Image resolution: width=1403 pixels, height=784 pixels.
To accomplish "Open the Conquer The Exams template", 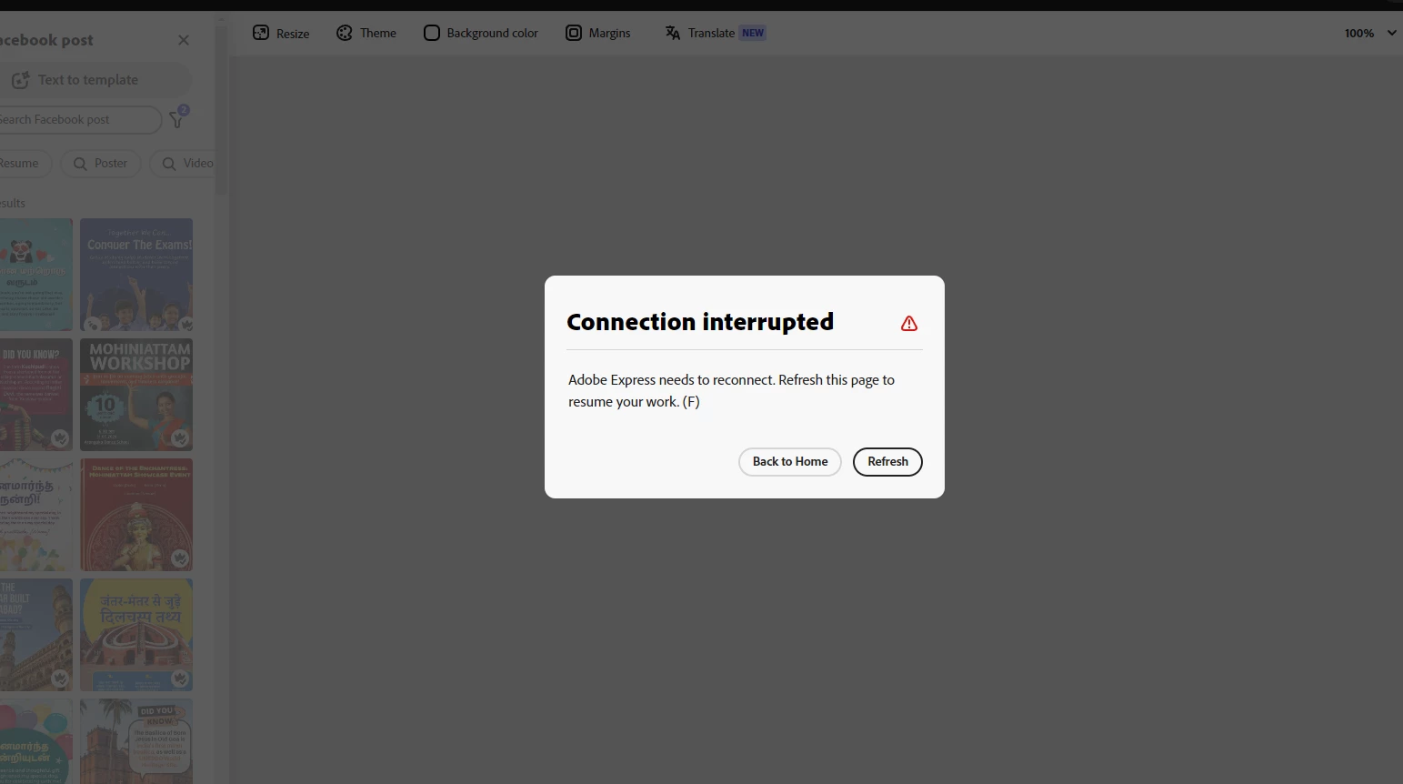I will point(136,275).
